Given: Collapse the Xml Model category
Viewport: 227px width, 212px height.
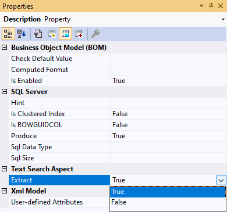Looking at the screenshot, I should click(x=4, y=191).
